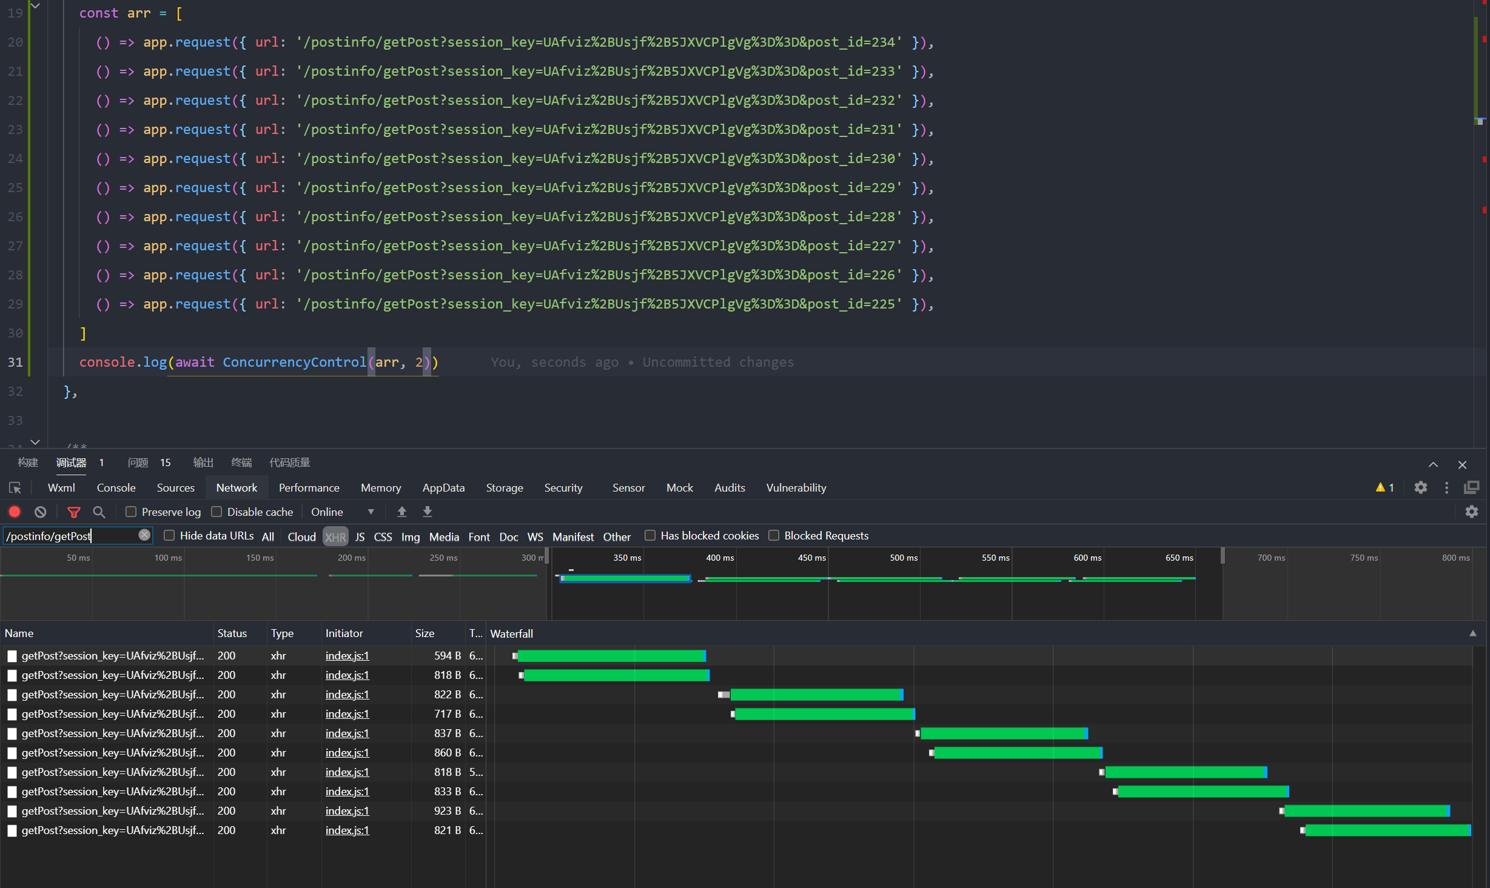This screenshot has width=1490, height=888.
Task: Click the import HAR upload arrow icon
Action: coord(401,512)
